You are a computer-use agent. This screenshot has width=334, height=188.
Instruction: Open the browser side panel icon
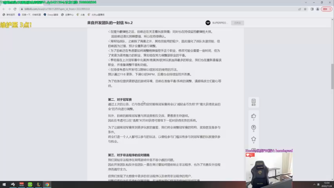[x=312, y=9]
